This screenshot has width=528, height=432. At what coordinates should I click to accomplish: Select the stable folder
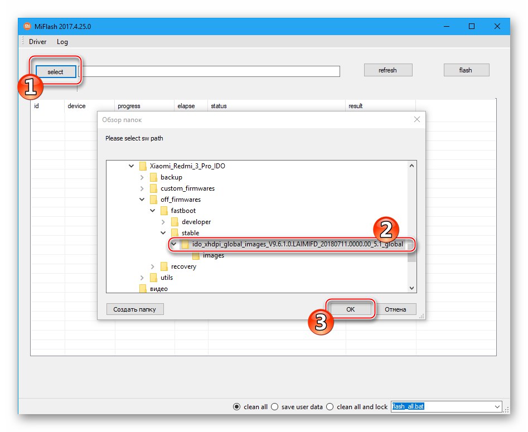(191, 233)
